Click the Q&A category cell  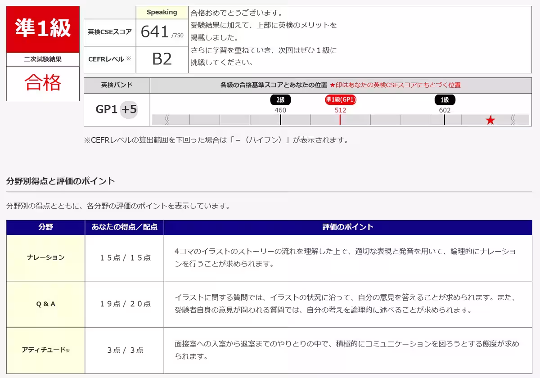(45, 304)
